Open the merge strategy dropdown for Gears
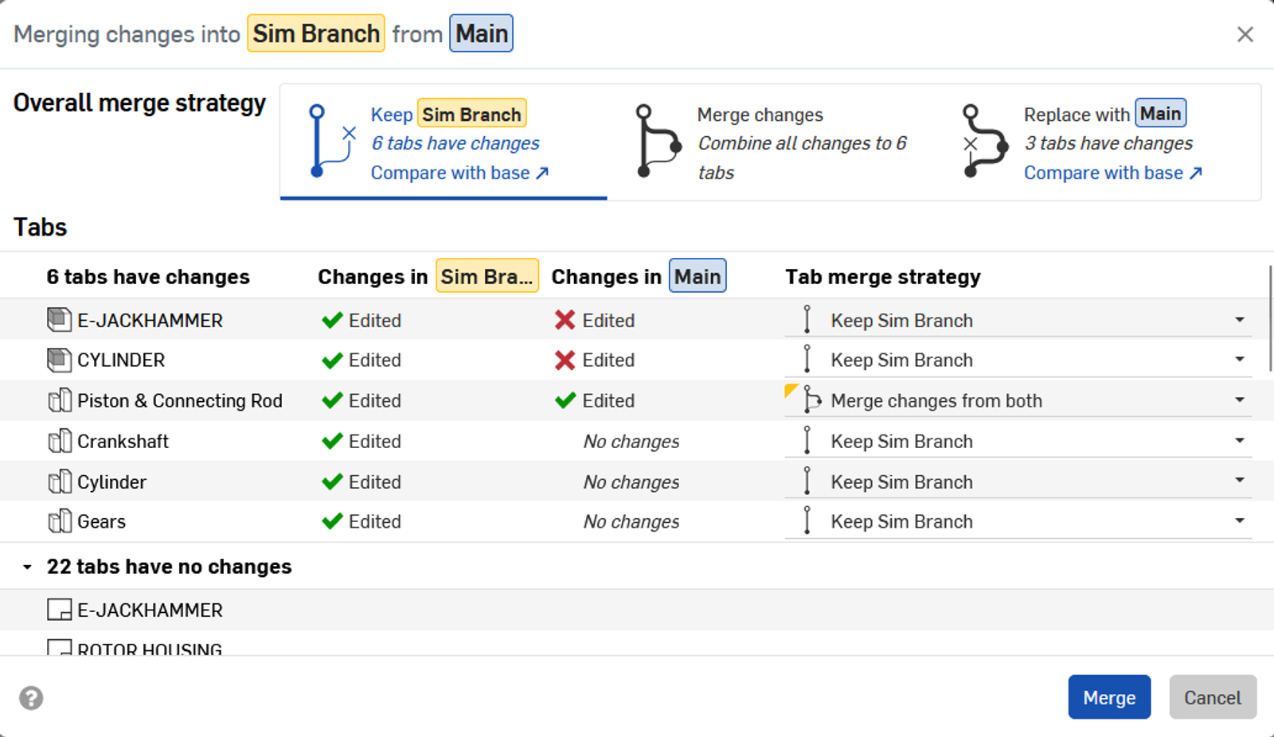The width and height of the screenshot is (1274, 737). (1239, 521)
